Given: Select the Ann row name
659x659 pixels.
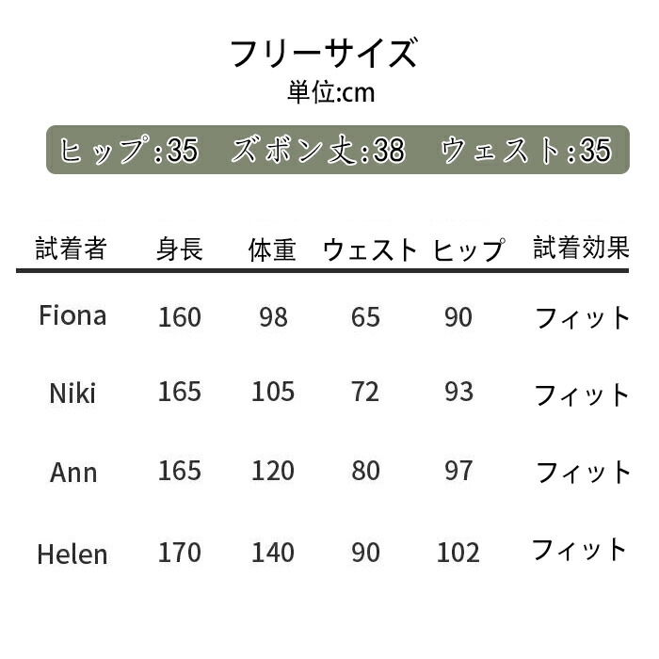Looking at the screenshot, I should 73,471.
